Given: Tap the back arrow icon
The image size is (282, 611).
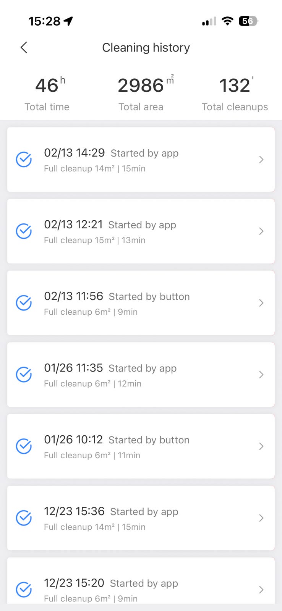Looking at the screenshot, I should pyautogui.click(x=24, y=48).
